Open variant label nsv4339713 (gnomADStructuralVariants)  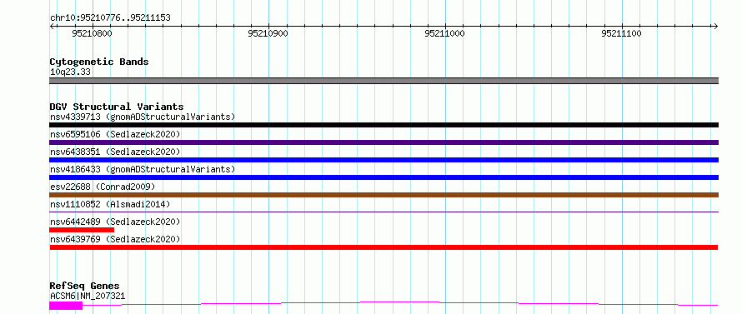point(143,117)
